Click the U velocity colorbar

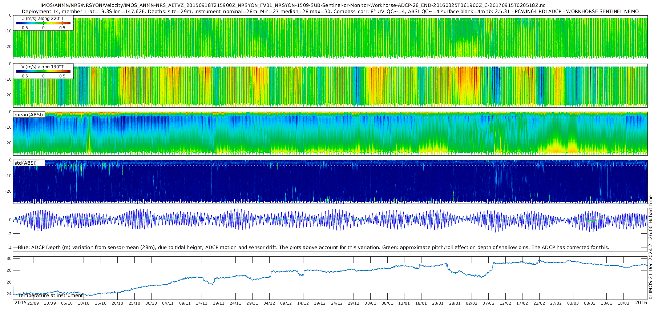[43, 23]
